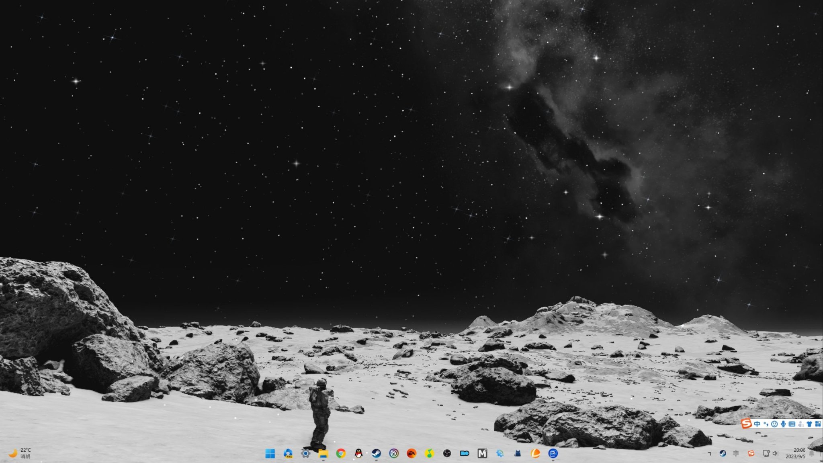Viewport: 823px width, 463px height.
Task: Open taskbar Settings gear app
Action: tap(305, 453)
